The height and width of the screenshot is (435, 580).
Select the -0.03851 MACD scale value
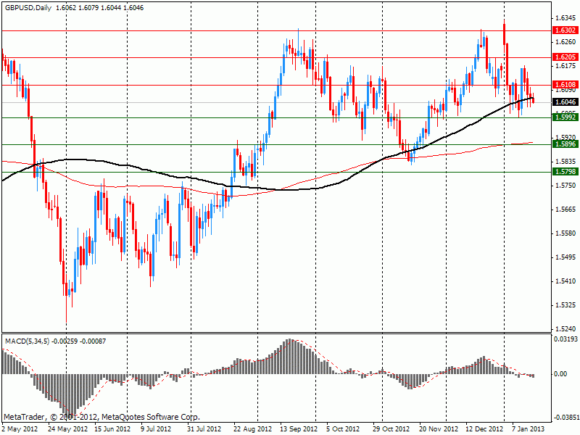pyautogui.click(x=564, y=418)
